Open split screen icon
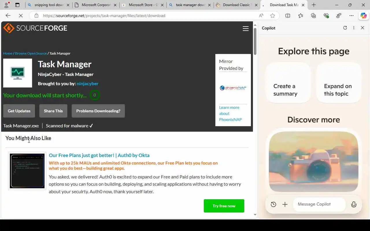 (288, 16)
